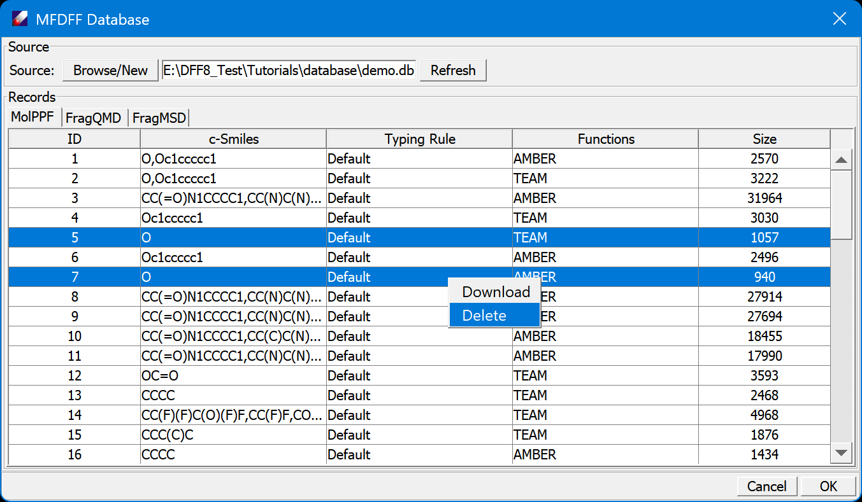Click size value 2496
The width and height of the screenshot is (862, 502).
coord(765,257)
